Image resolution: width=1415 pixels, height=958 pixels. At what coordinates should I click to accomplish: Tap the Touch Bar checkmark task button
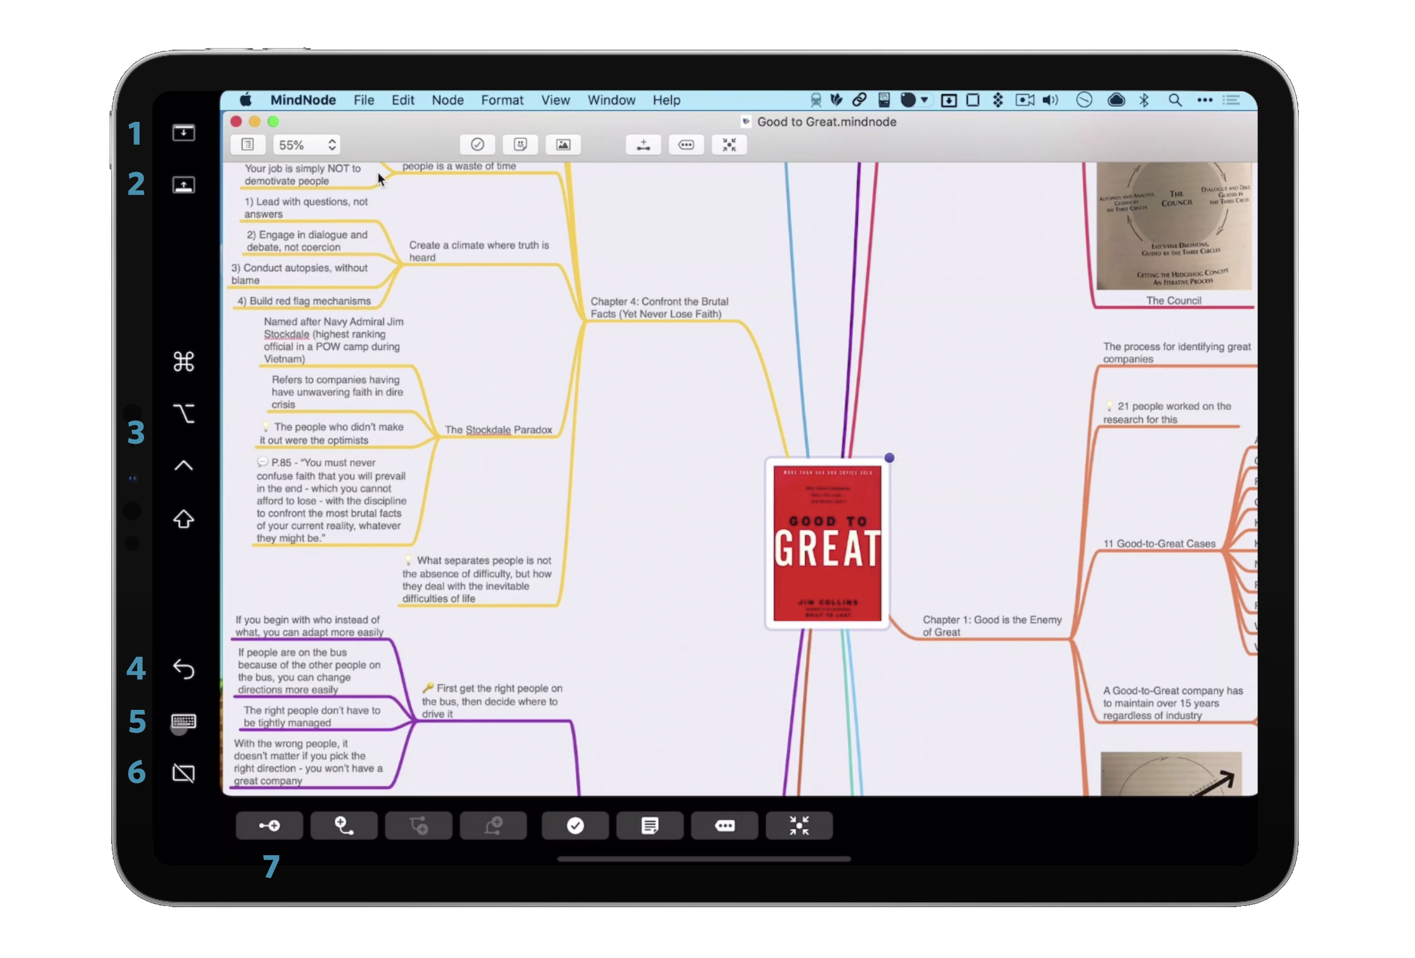pyautogui.click(x=574, y=825)
